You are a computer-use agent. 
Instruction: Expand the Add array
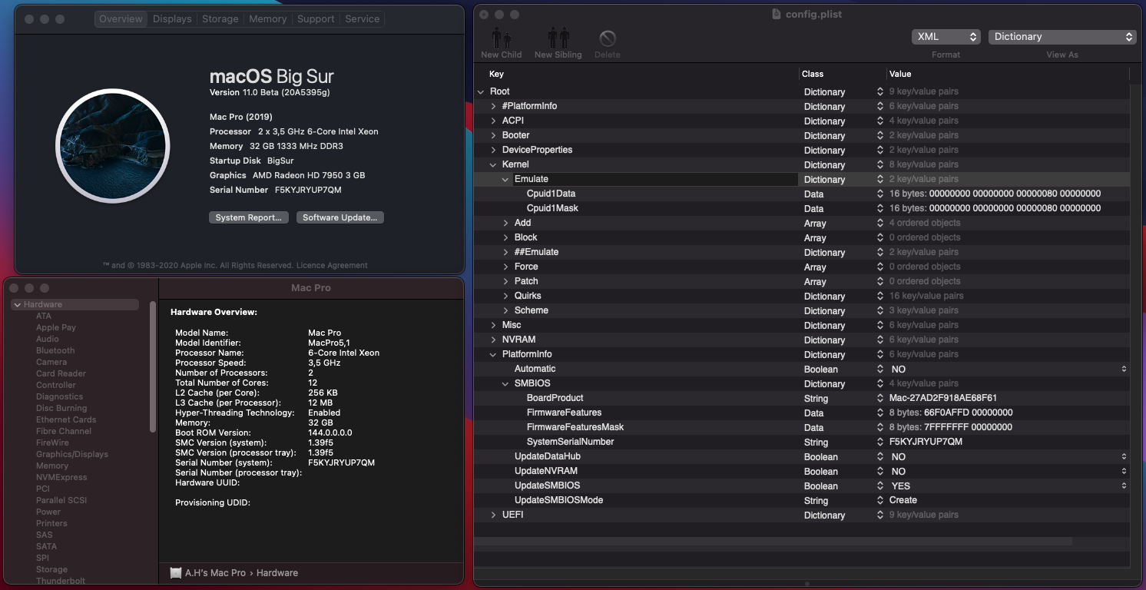click(505, 223)
